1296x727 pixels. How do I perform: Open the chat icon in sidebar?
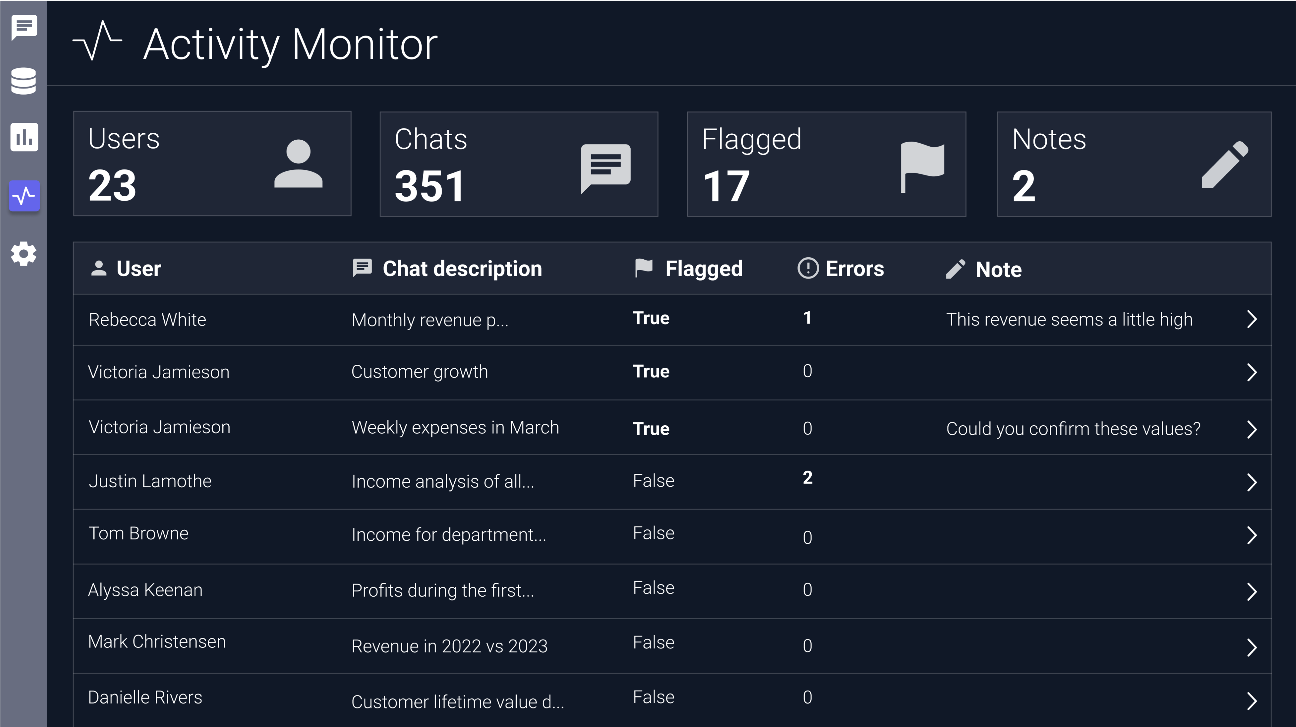(24, 28)
